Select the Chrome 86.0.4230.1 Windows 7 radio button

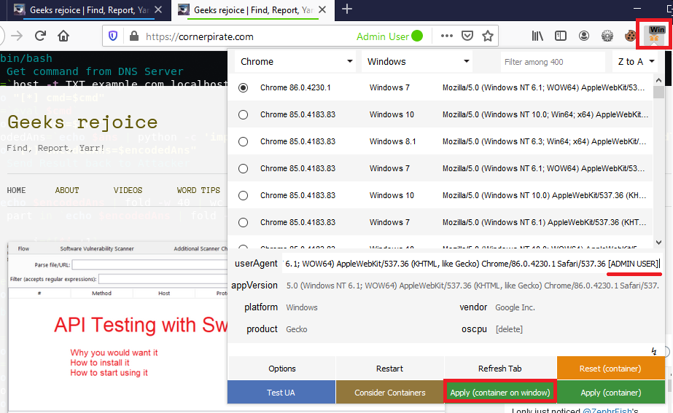pos(244,87)
